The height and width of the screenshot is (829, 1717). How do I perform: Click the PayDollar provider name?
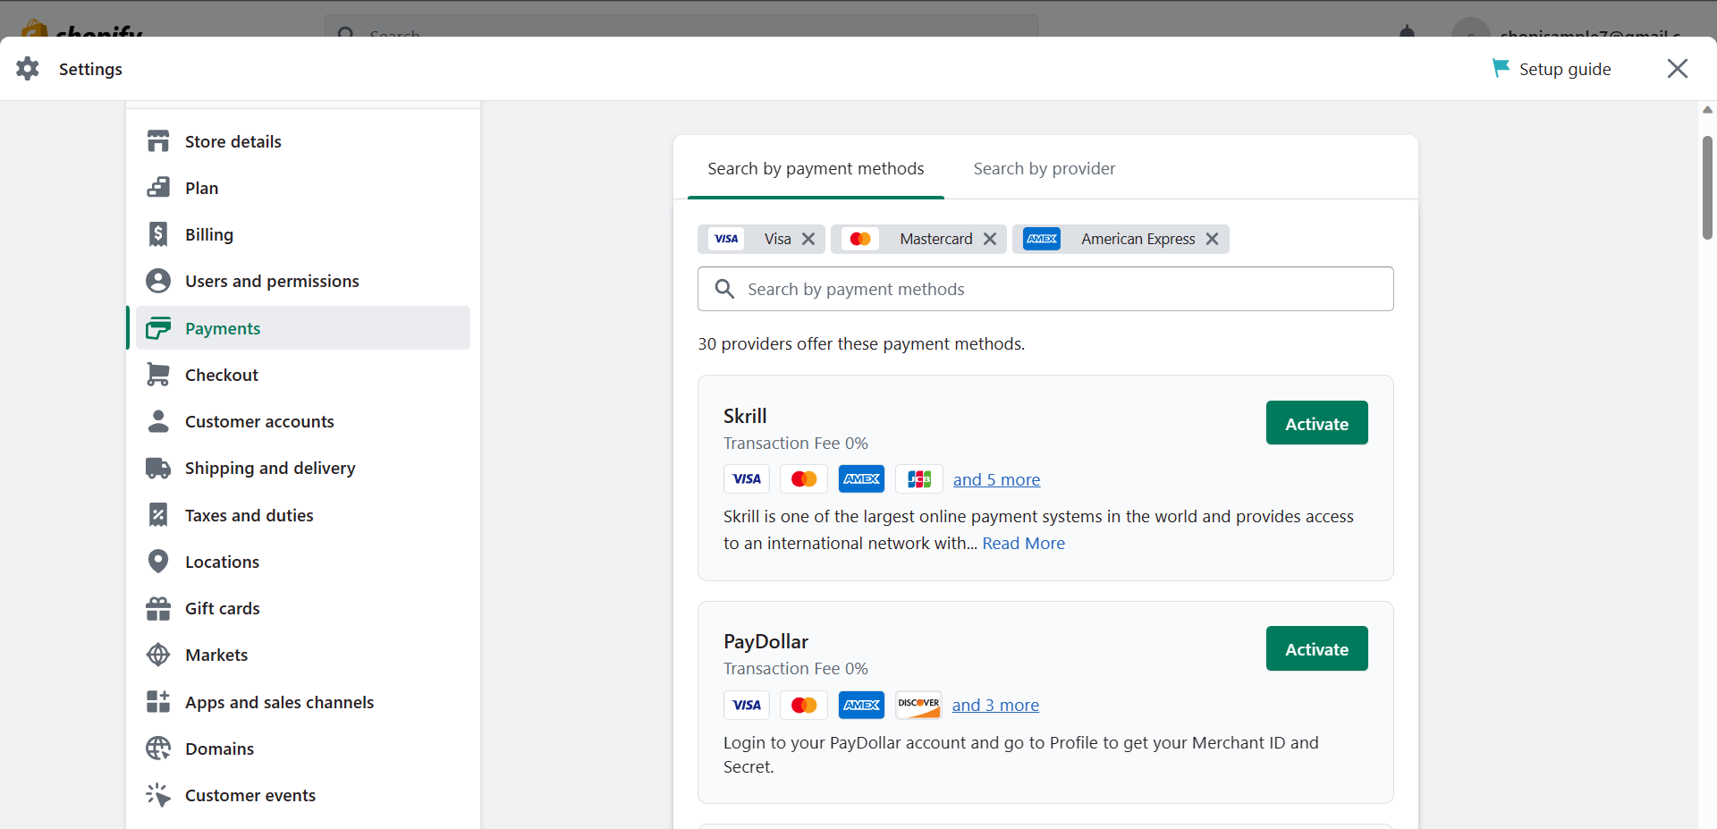pyautogui.click(x=765, y=641)
